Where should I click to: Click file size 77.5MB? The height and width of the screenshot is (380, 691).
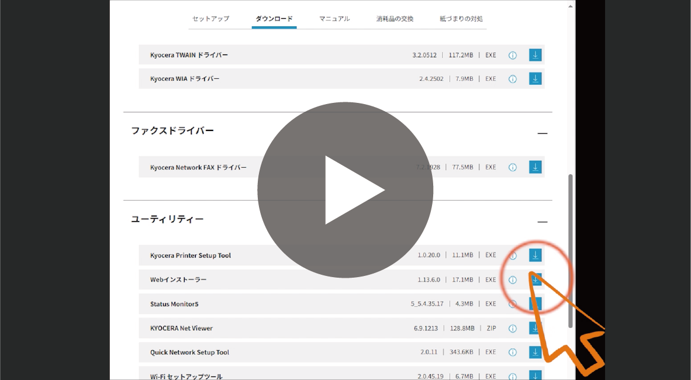(463, 167)
